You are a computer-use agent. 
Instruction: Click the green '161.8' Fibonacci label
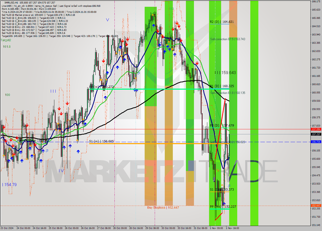pyautogui.click(x=7, y=47)
